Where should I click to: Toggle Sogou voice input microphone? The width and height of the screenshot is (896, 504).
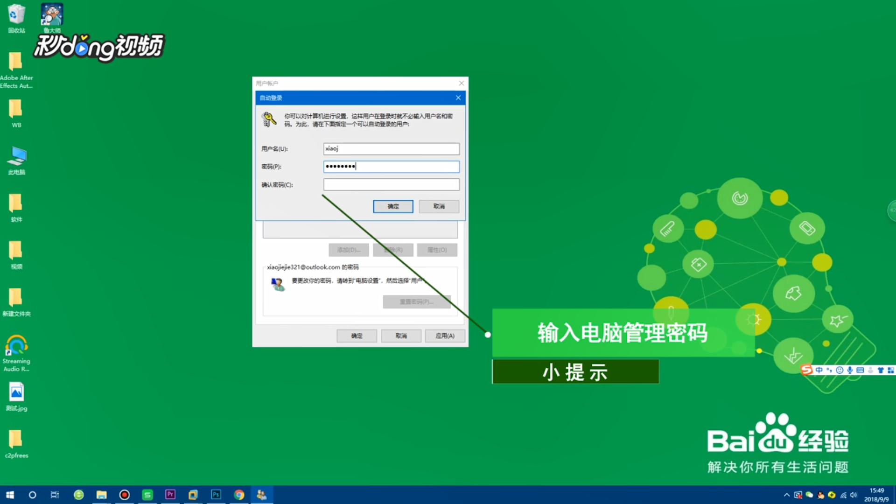(x=850, y=370)
